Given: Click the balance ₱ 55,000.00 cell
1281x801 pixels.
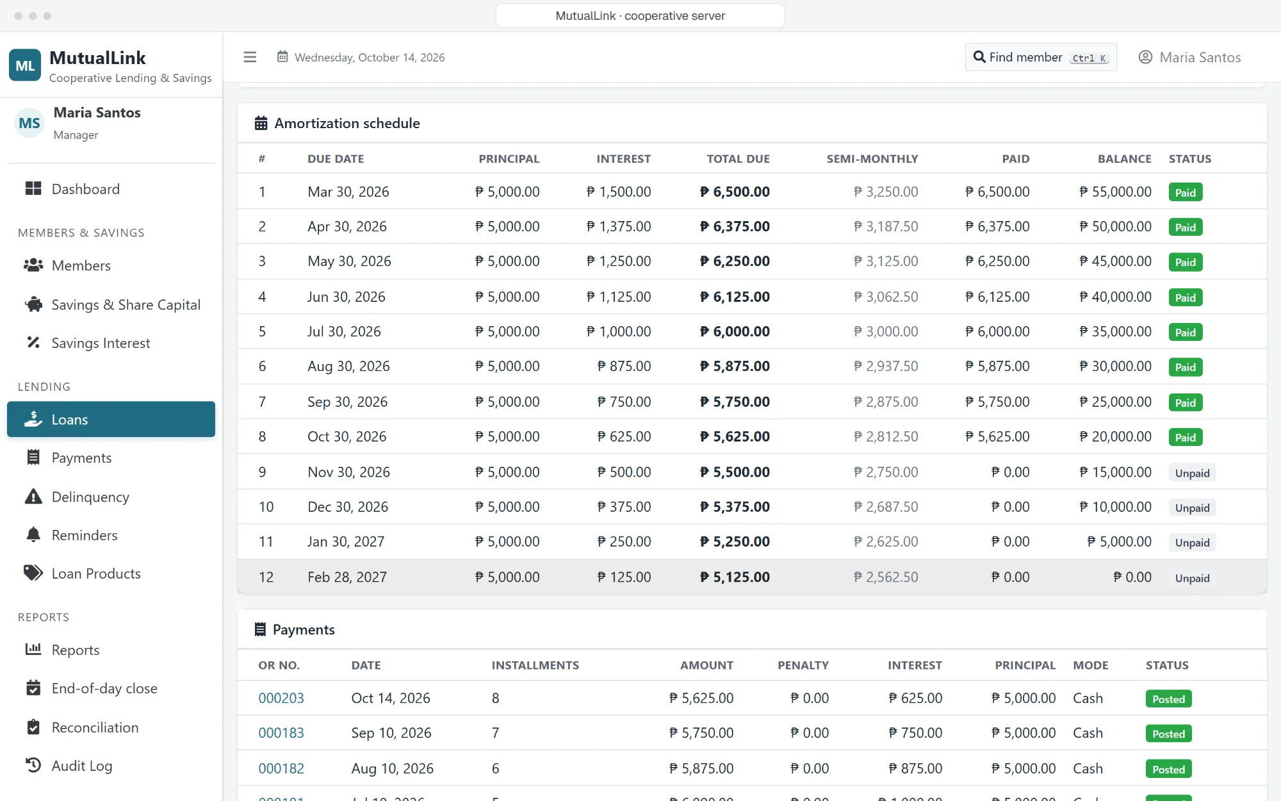Looking at the screenshot, I should click(1115, 192).
